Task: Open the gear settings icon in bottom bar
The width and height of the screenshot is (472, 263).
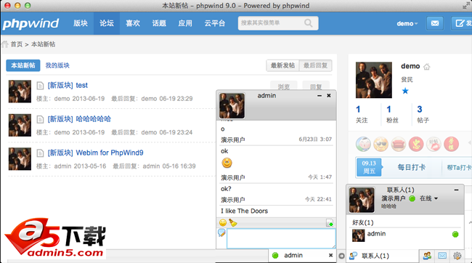Action: (457, 256)
